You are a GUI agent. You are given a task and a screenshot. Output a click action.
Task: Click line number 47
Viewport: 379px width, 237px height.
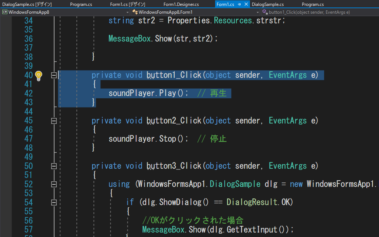(29, 139)
